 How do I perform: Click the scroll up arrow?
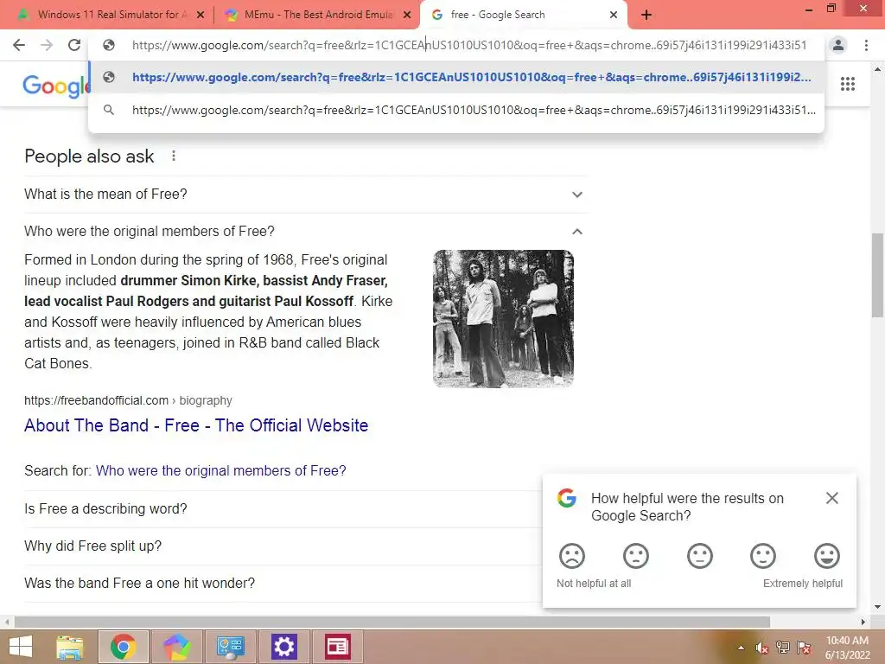click(x=877, y=69)
